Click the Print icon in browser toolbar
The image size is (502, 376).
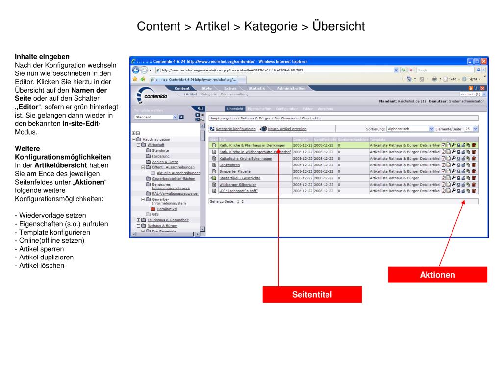tap(434, 79)
